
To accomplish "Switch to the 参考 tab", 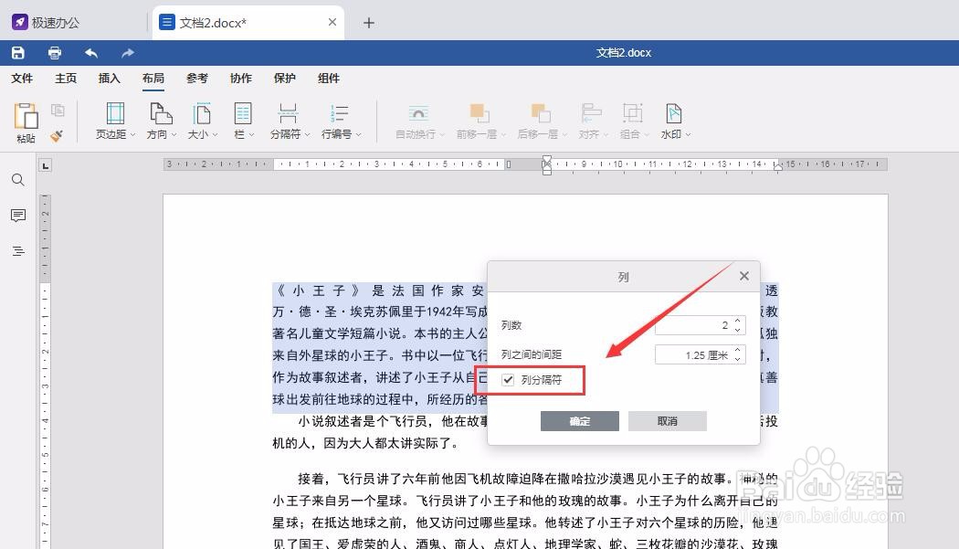I will pos(197,79).
